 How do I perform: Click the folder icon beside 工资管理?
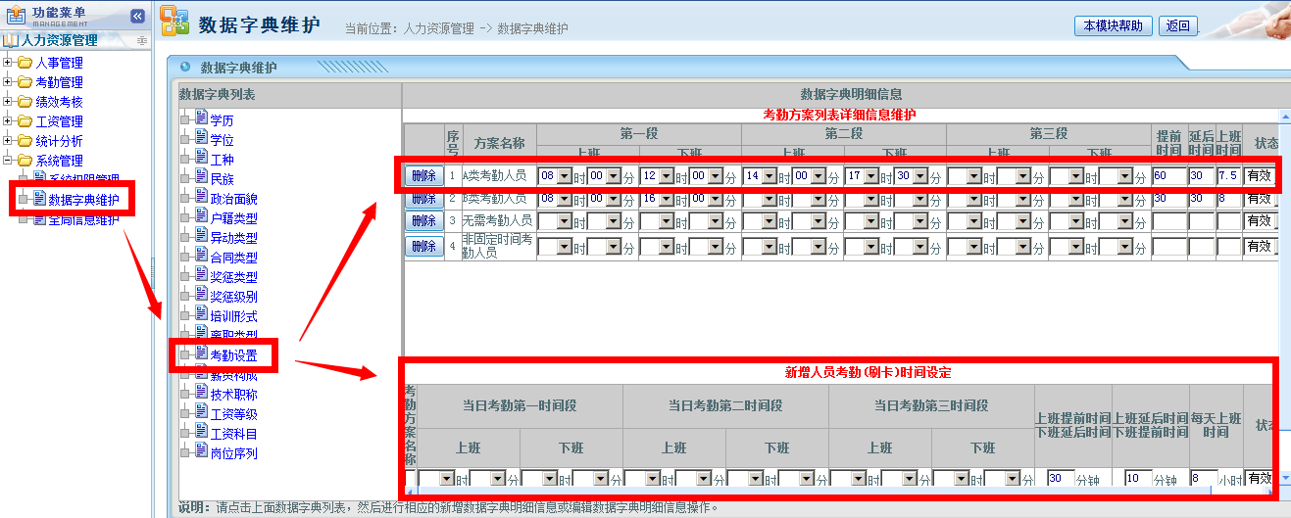pos(25,121)
